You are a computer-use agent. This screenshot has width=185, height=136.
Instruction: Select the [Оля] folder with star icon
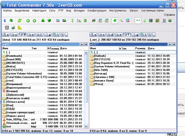[43, 105]
